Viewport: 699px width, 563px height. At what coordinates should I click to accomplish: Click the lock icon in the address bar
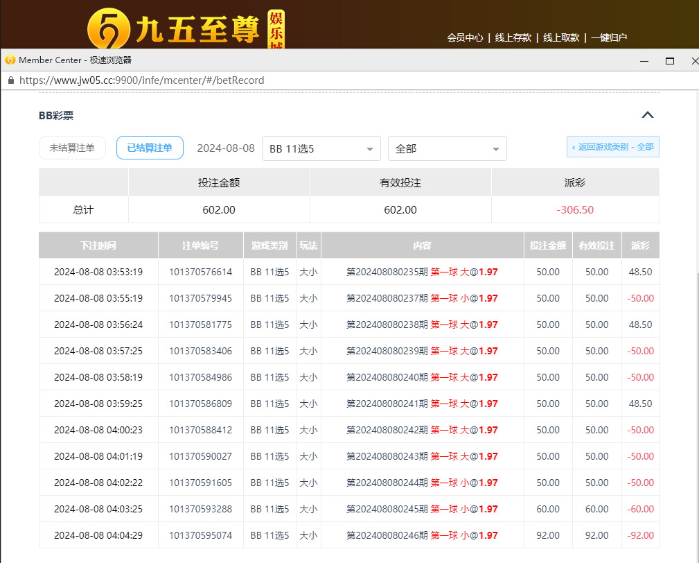coord(10,80)
